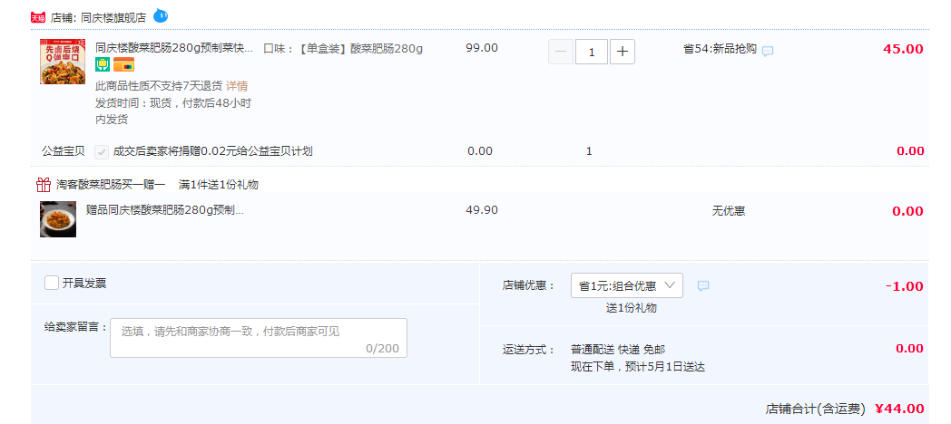Open the comment bubble icon next to 省54:新品抢购
Viewport: 951px width, 424px height.
click(768, 52)
